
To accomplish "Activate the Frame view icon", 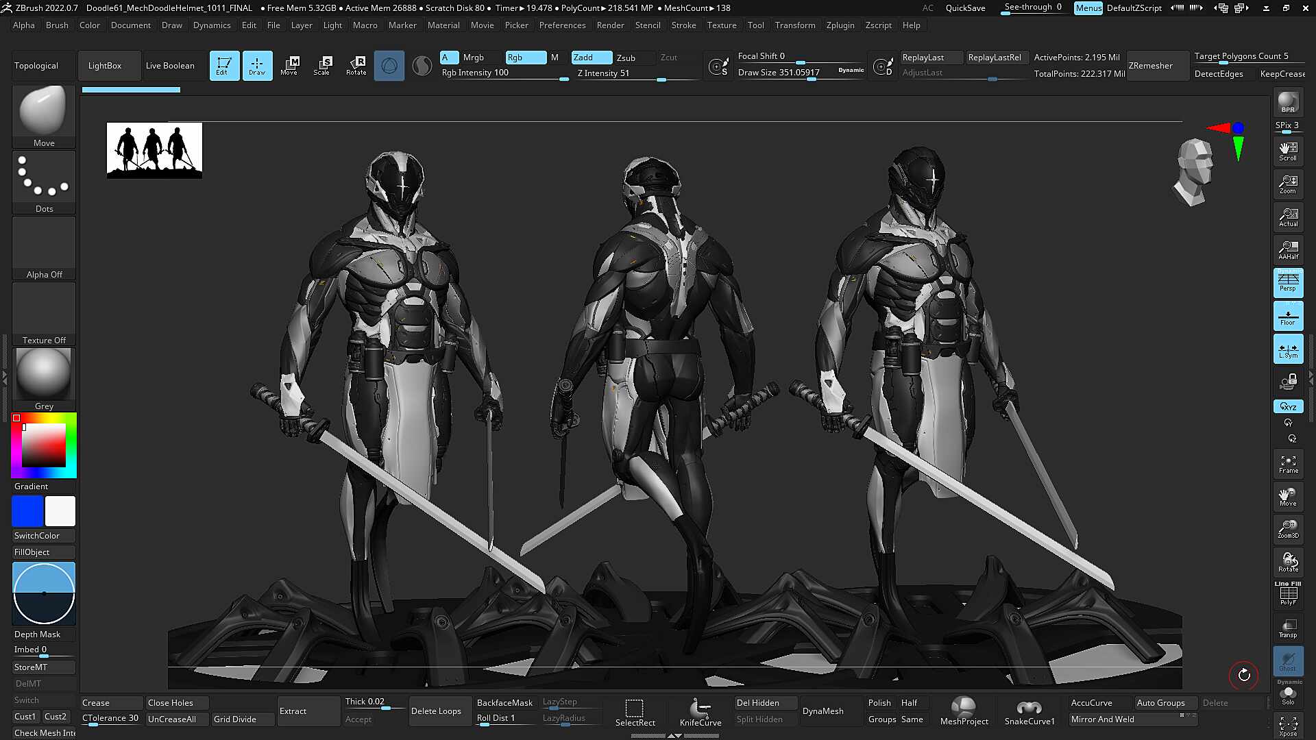I will tap(1288, 464).
